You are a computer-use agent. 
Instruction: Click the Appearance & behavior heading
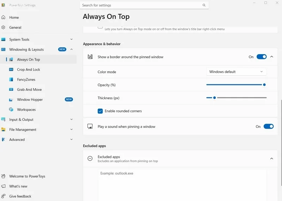[x=102, y=44]
